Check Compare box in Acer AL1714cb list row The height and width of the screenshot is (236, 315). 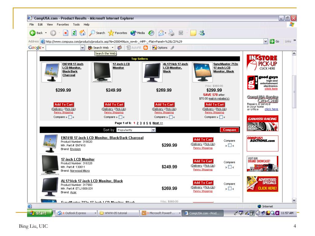(x=230, y=188)
